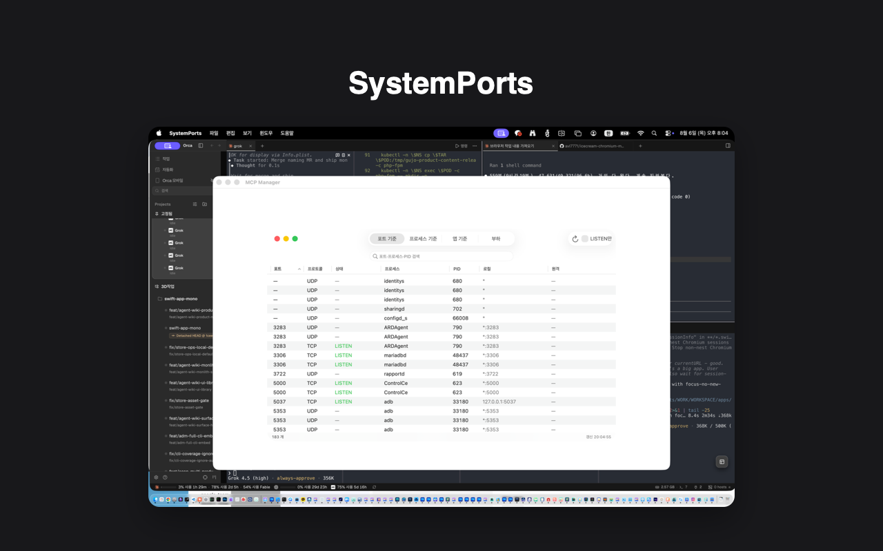The height and width of the screenshot is (551, 883).
Task: Select the 포트 기준 tab
Action: 387,239
